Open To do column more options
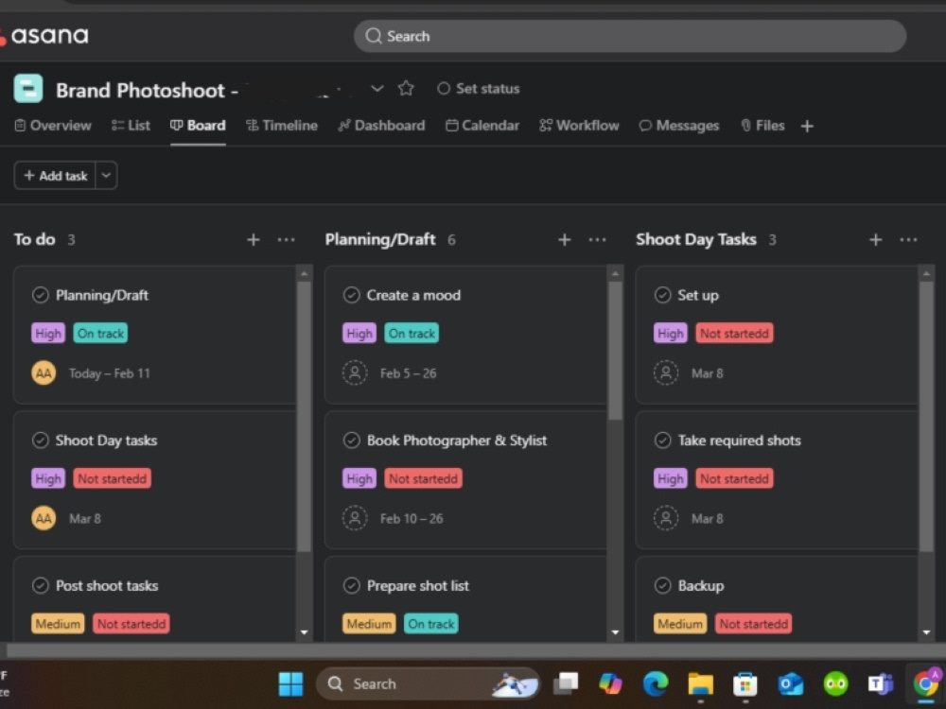Image resolution: width=946 pixels, height=709 pixels. pos(286,240)
